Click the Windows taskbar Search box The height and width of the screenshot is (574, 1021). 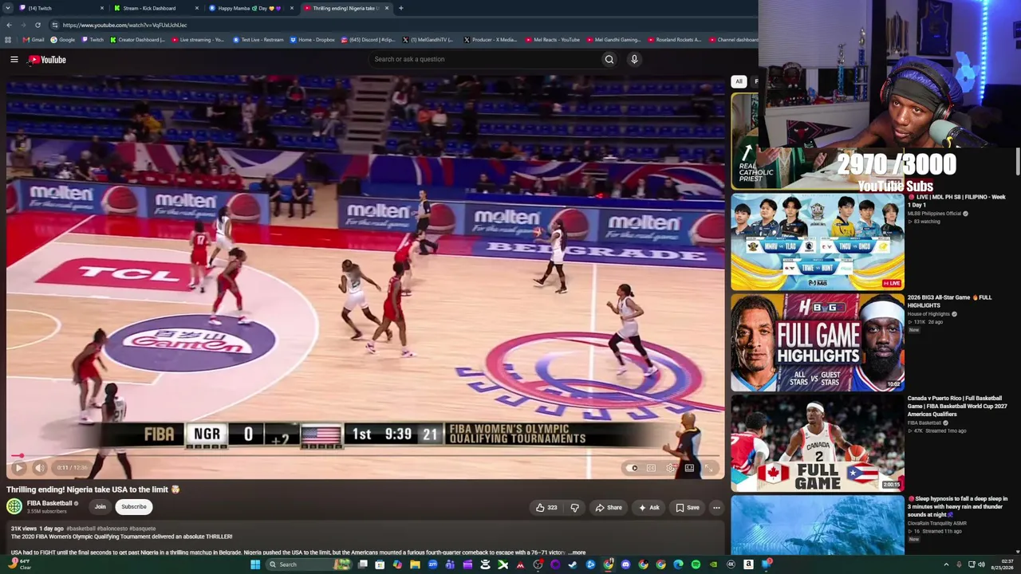[x=309, y=564]
